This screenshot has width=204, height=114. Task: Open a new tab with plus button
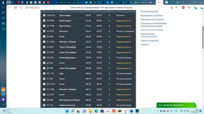166,2
